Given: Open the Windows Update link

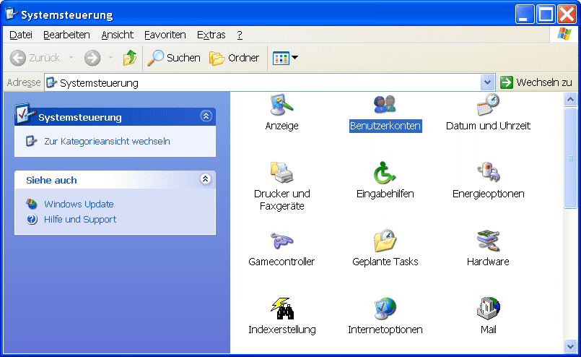Looking at the screenshot, I should point(79,204).
